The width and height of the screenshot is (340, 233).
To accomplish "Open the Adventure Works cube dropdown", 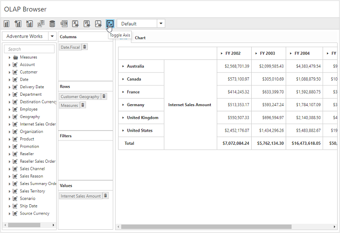I will (x=52, y=36).
